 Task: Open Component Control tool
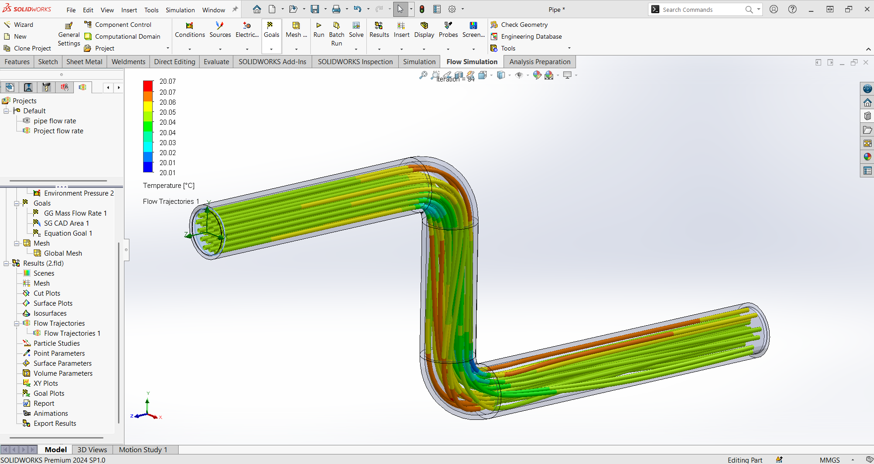[118, 25]
